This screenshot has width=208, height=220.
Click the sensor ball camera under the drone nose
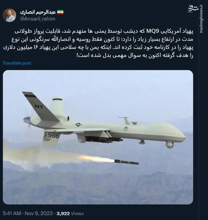pyautogui.click(x=170, y=145)
